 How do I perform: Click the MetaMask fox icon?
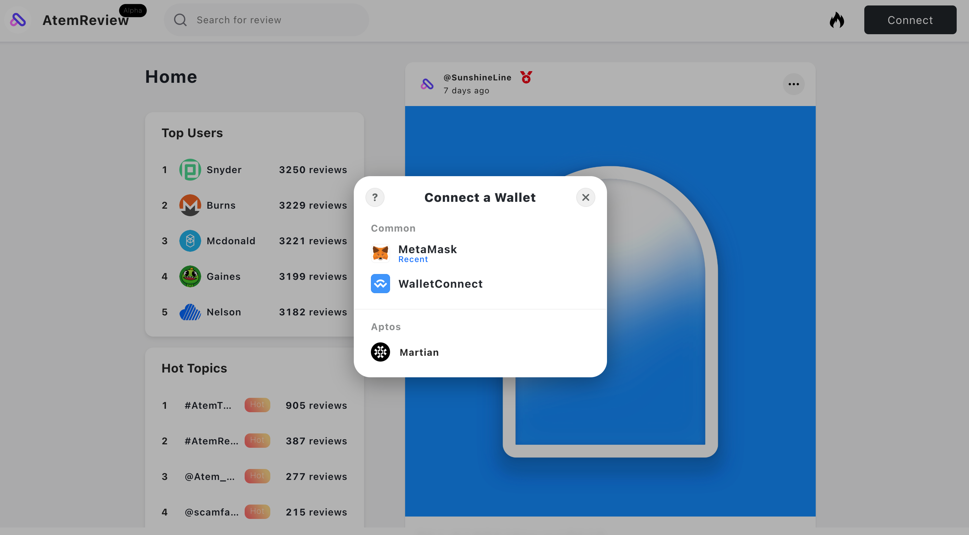pyautogui.click(x=380, y=253)
